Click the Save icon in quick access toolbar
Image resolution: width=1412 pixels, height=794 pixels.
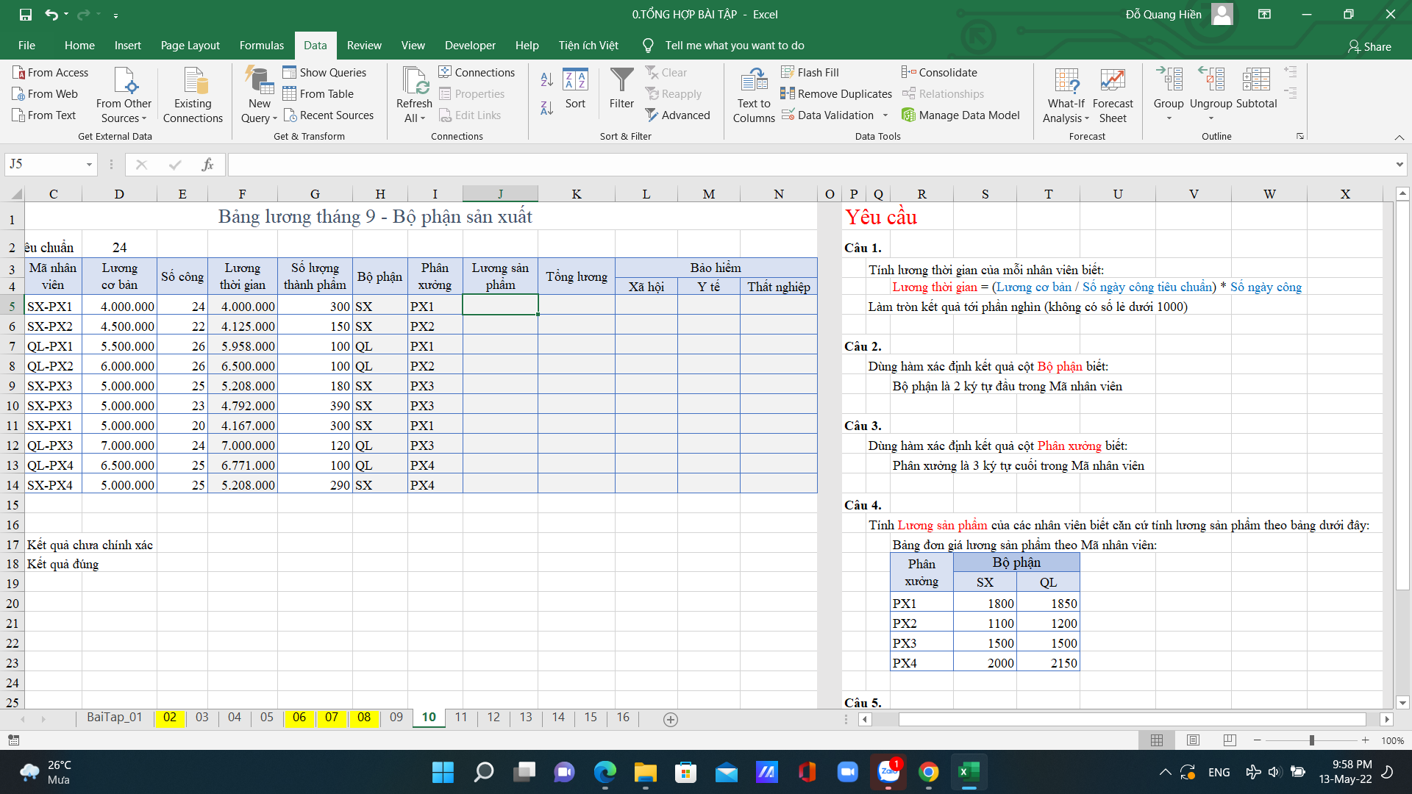tap(26, 14)
